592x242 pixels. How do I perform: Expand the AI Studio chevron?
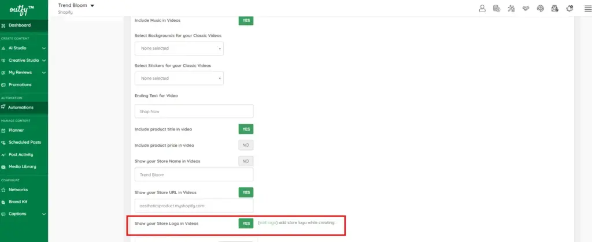point(44,49)
